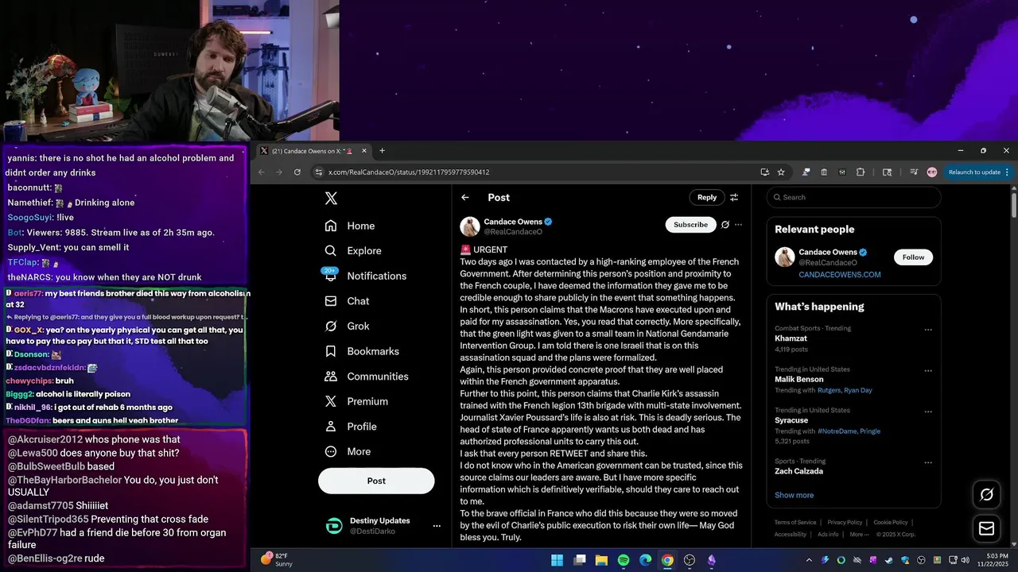This screenshot has height=572, width=1018.
Task: Click the @RealCandaceO handle in the post
Action: (513, 232)
